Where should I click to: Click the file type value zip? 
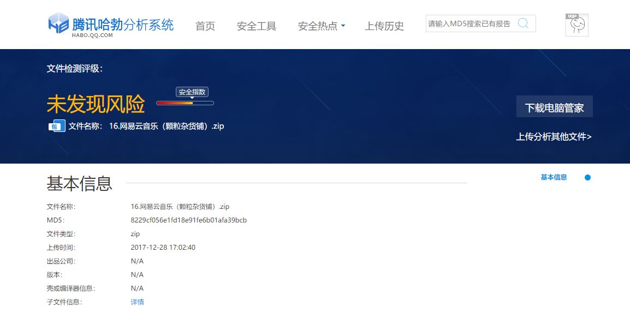135,234
